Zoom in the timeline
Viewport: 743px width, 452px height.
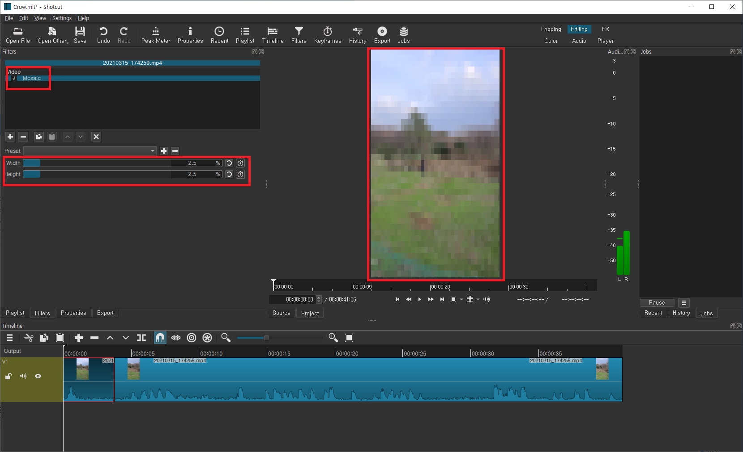(333, 338)
